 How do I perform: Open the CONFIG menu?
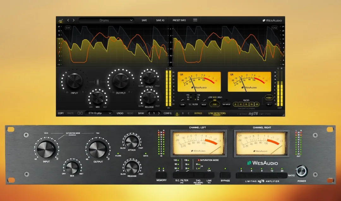click(167, 113)
